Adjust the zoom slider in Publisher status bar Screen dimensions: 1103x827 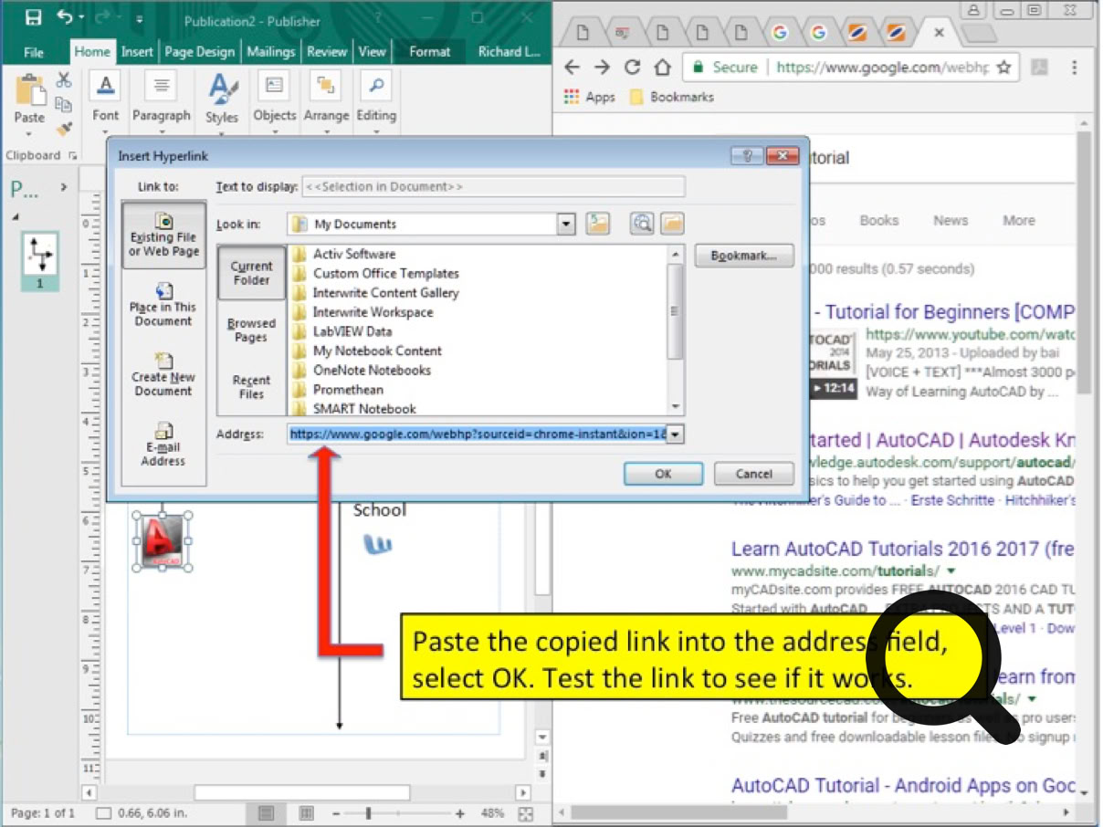(x=369, y=813)
